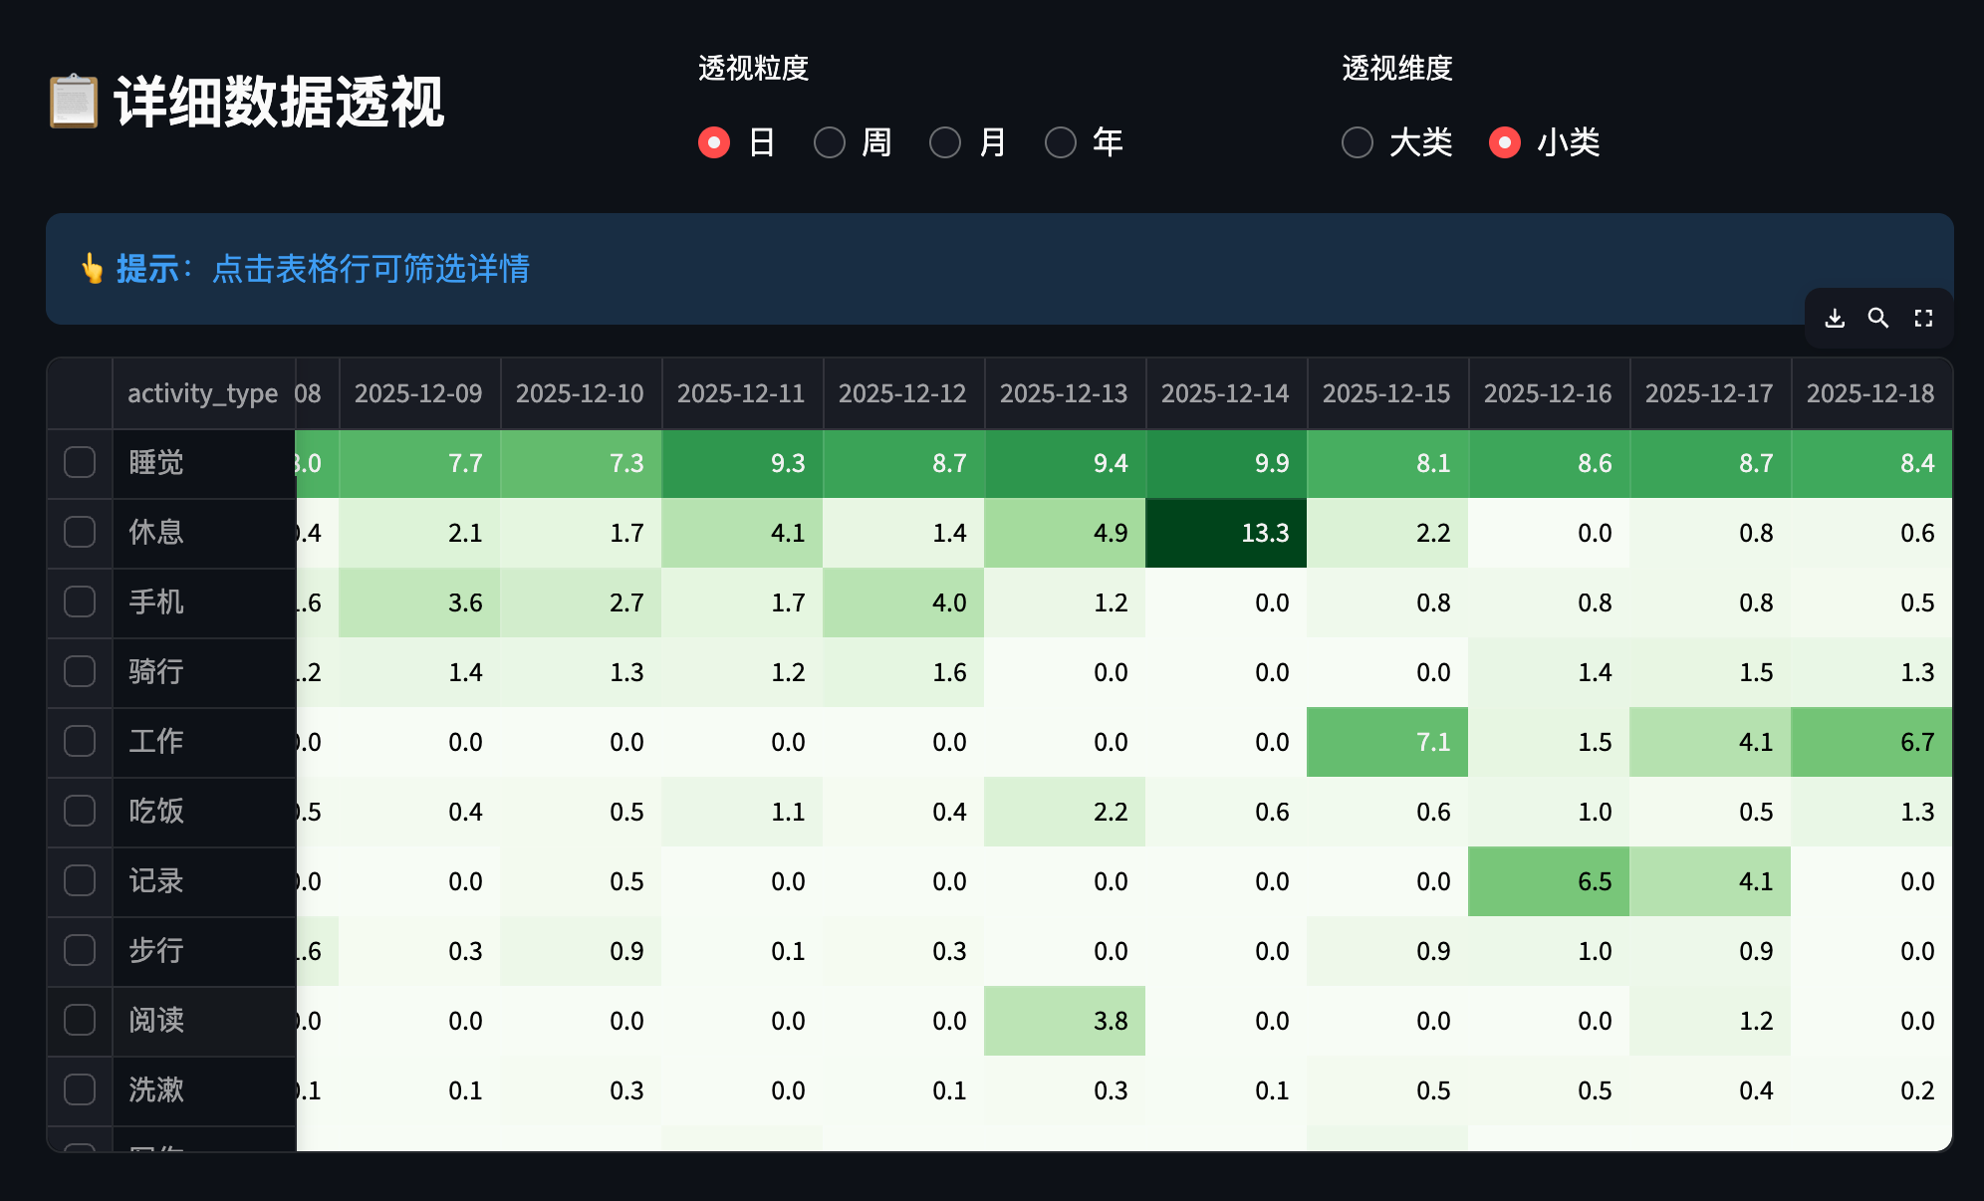Select the 月 granularity radio option
This screenshot has width=1984, height=1201.
coord(945,142)
